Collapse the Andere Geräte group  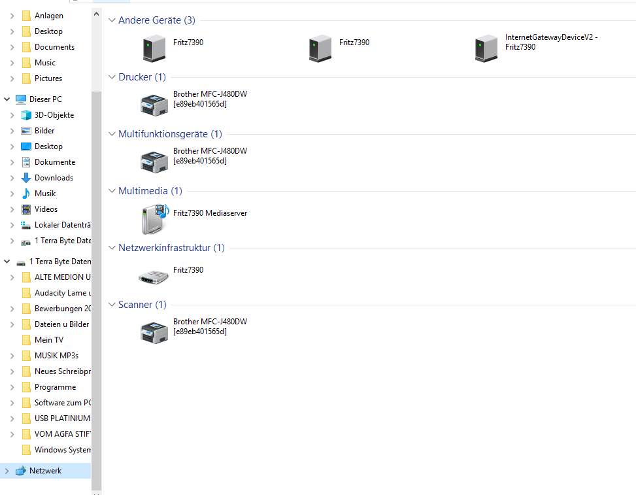(112, 20)
